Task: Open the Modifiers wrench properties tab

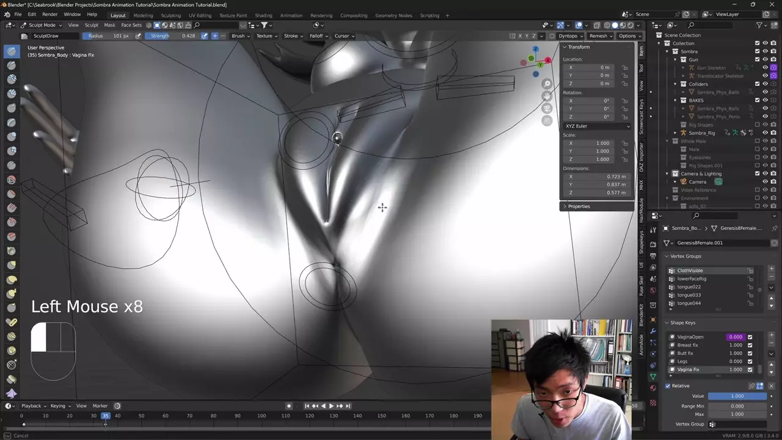Action: coord(653,330)
